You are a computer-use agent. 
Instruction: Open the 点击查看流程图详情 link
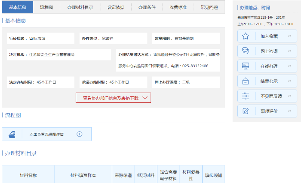[x=46, y=134]
